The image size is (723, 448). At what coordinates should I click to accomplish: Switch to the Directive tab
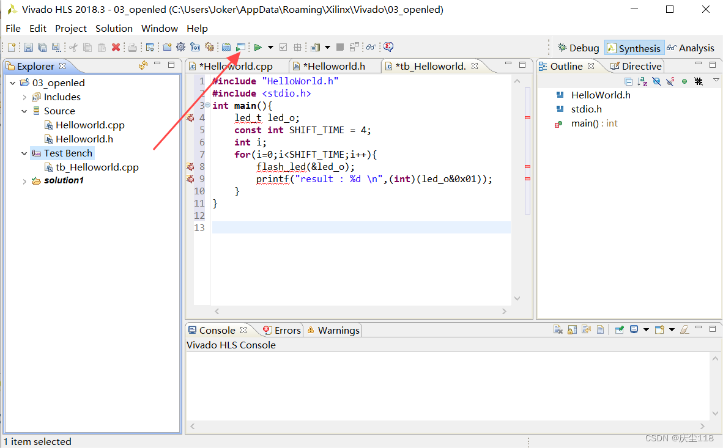pyautogui.click(x=636, y=67)
